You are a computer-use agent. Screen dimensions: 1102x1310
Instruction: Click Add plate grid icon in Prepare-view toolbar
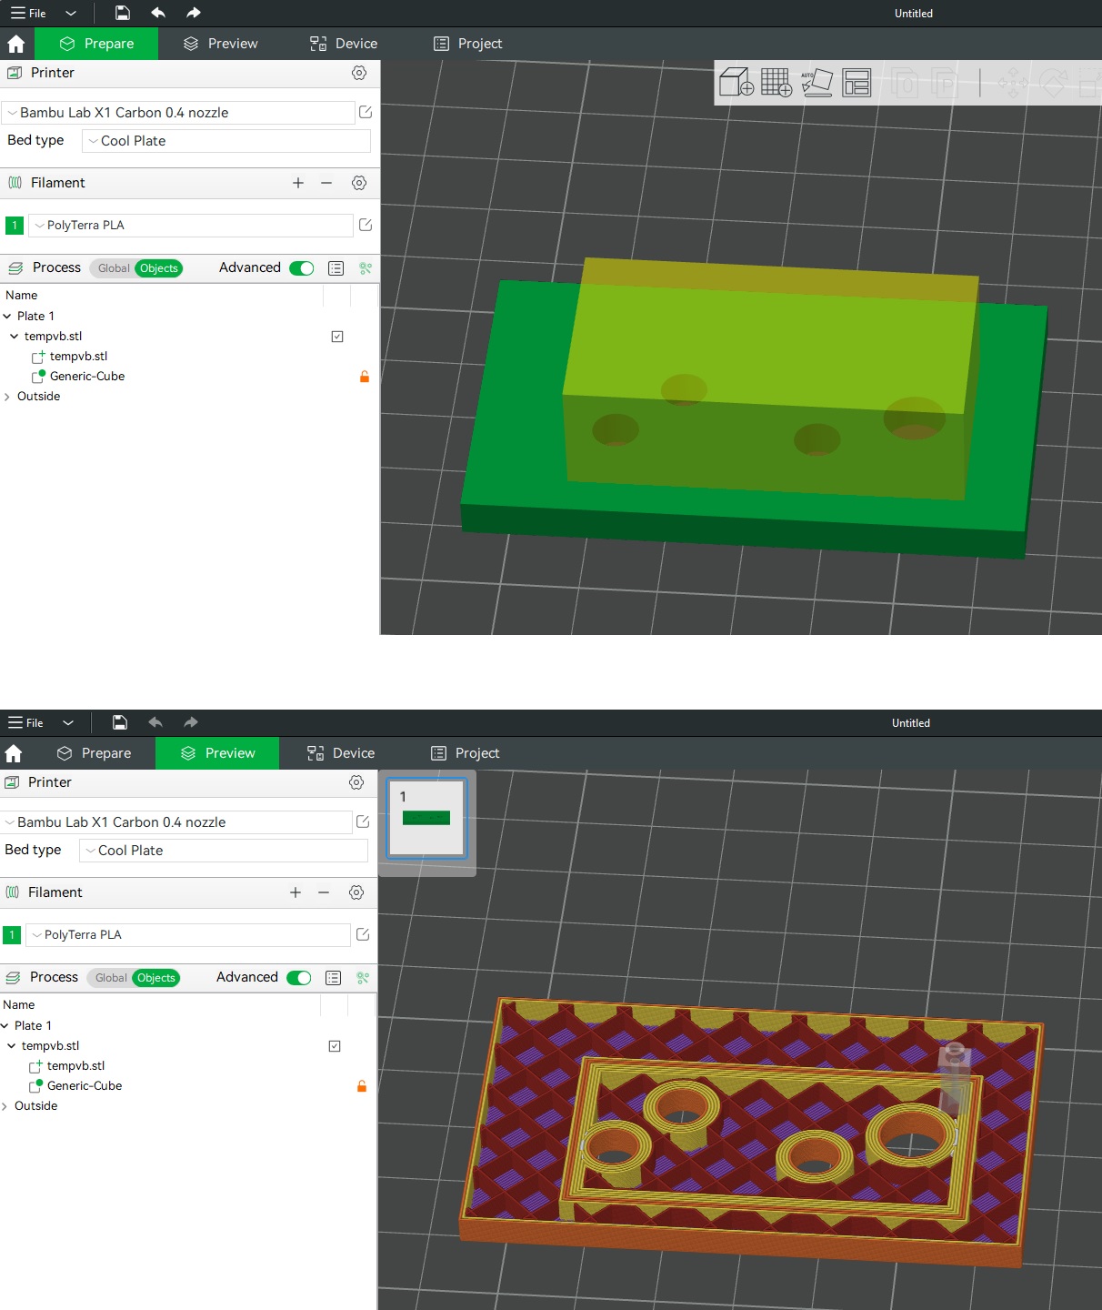[x=776, y=82]
